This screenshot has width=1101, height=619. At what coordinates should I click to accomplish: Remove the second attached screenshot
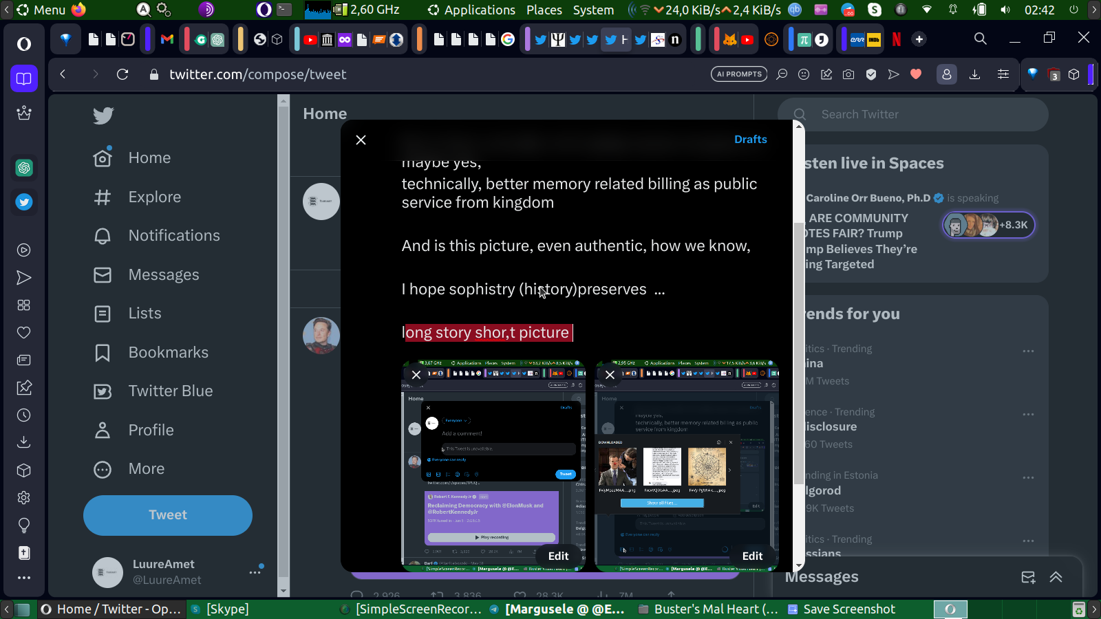coord(610,375)
